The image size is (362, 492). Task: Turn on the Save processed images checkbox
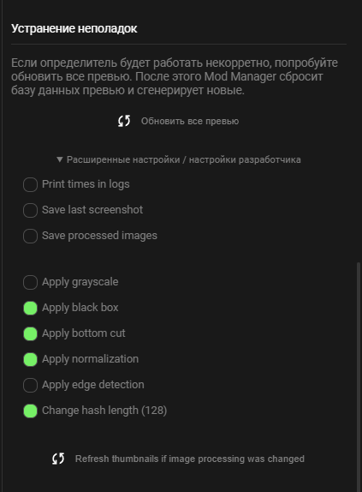pyautogui.click(x=30, y=236)
